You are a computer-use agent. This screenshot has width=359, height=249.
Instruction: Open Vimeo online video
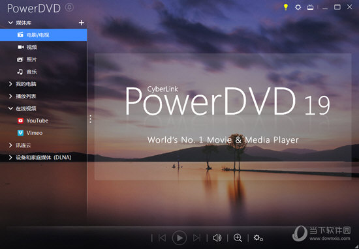[x=44, y=133]
